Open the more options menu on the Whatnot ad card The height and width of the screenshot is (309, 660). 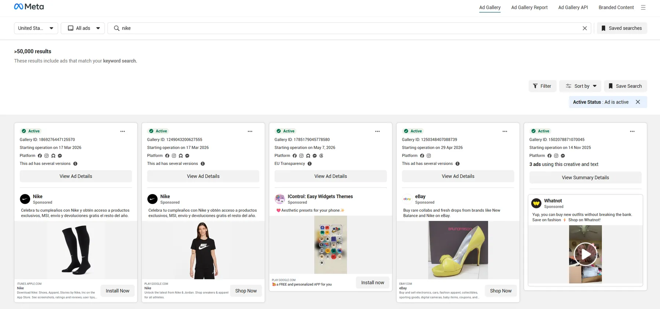pyautogui.click(x=632, y=131)
